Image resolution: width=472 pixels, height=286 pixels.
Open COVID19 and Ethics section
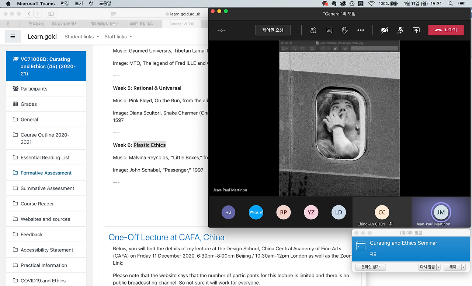(x=46, y=280)
